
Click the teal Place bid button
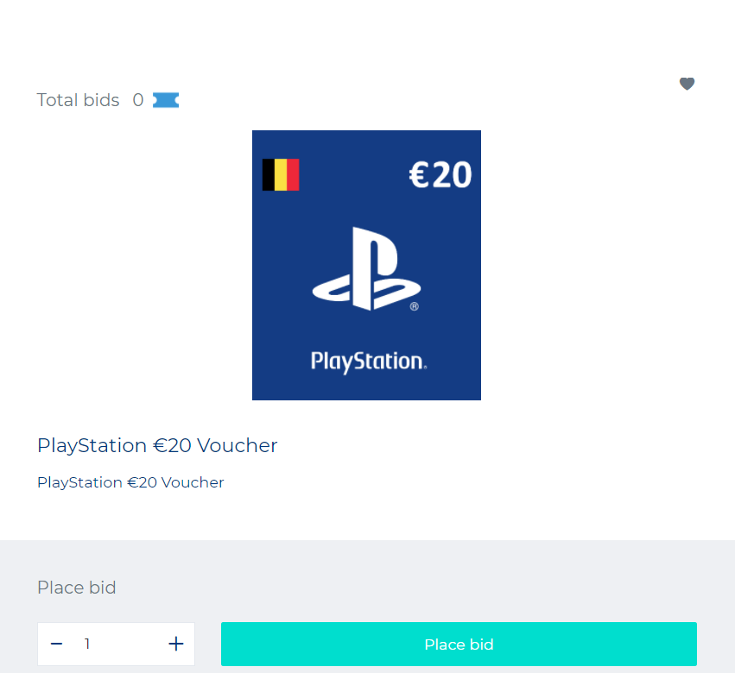(459, 644)
